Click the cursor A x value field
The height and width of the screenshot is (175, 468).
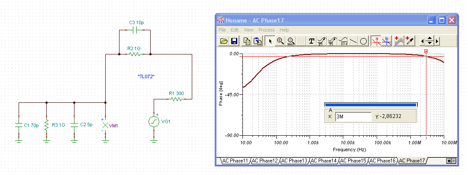click(353, 116)
